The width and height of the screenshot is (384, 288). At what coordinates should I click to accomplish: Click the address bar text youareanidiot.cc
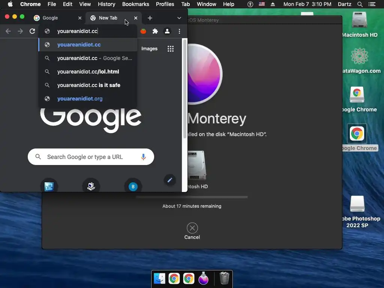[x=77, y=31]
